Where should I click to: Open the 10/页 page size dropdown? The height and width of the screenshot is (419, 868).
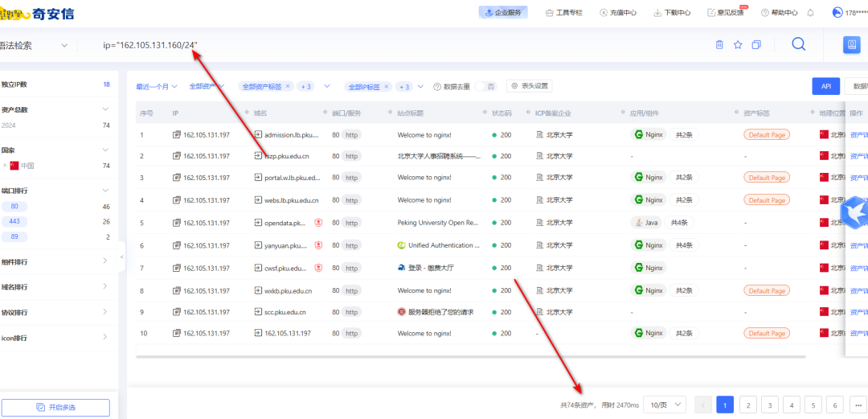point(665,405)
